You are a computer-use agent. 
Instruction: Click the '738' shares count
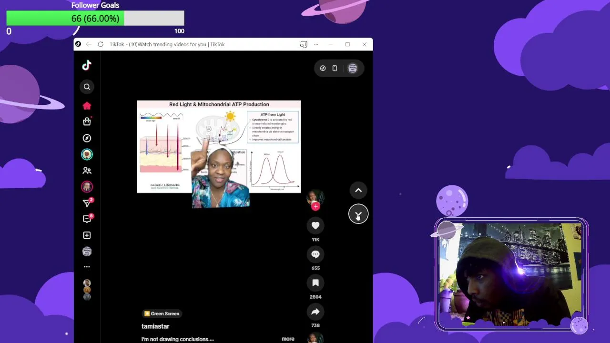[315, 325]
